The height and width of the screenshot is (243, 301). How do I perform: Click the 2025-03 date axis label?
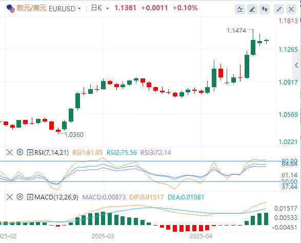(103, 236)
